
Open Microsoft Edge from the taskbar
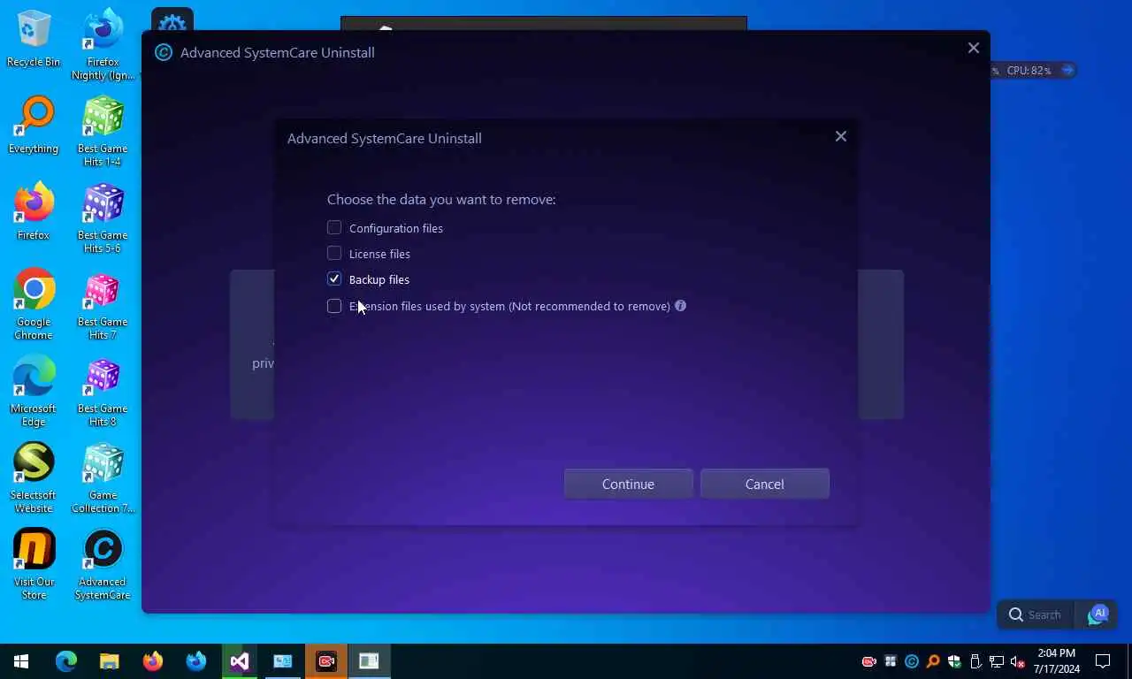(66, 661)
